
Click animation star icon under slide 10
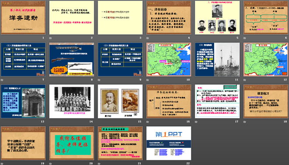point(148,80)
